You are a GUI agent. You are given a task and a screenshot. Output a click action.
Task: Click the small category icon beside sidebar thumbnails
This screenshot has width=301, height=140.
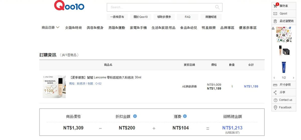(273, 28)
